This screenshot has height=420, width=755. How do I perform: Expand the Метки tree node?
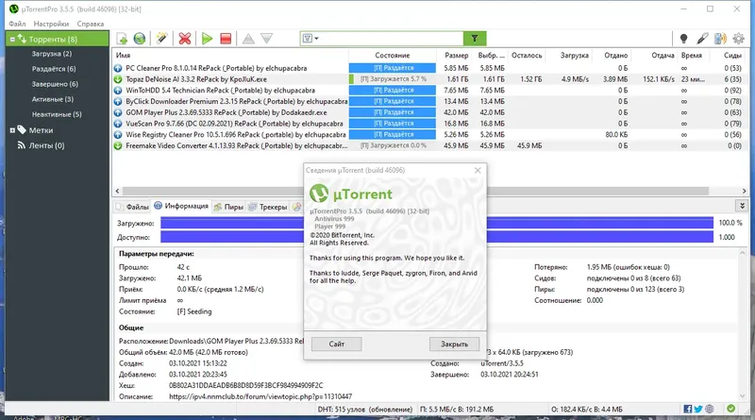pyautogui.click(x=12, y=130)
